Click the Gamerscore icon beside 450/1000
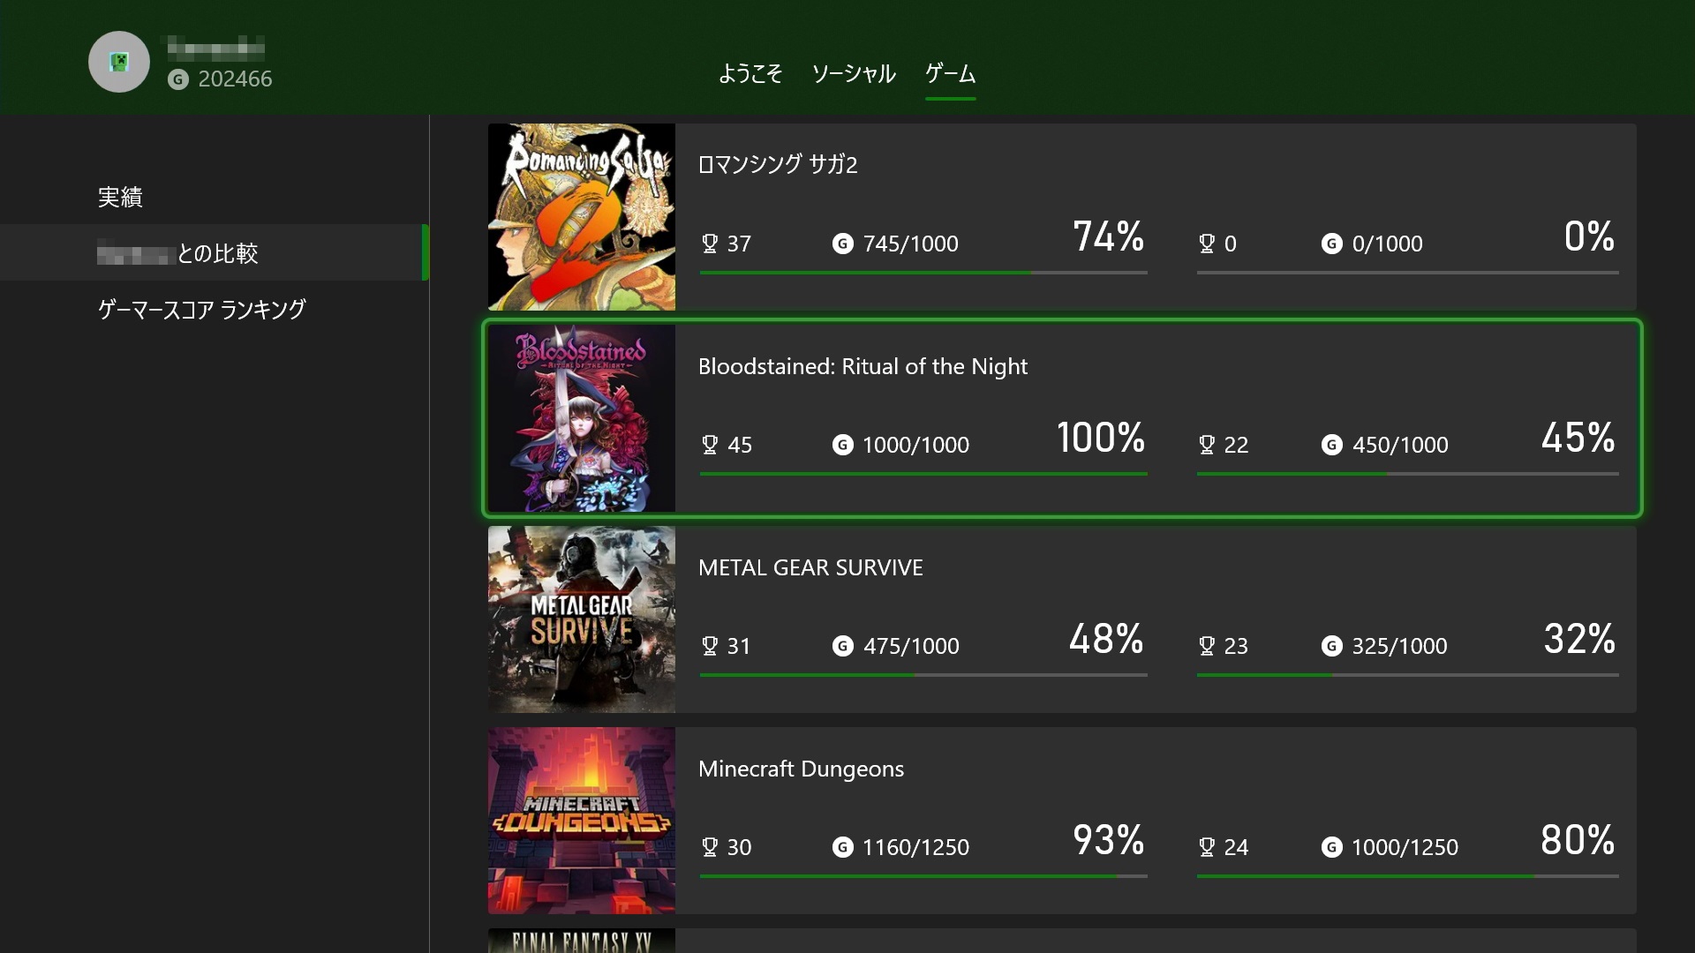1695x953 pixels. (x=1331, y=445)
